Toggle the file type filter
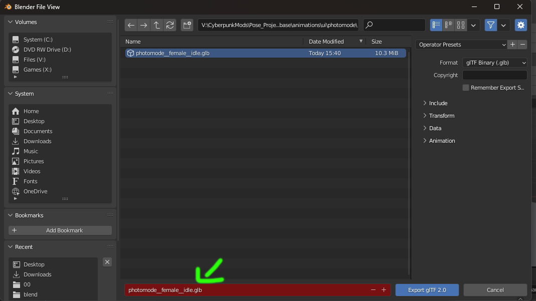This screenshot has width=536, height=301. (490, 25)
